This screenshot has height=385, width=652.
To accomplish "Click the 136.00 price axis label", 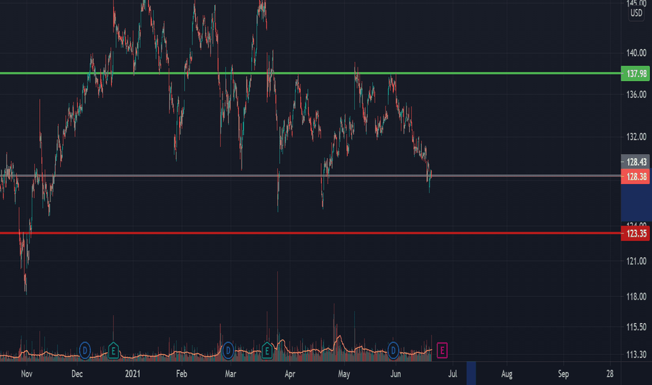I will coord(636,94).
